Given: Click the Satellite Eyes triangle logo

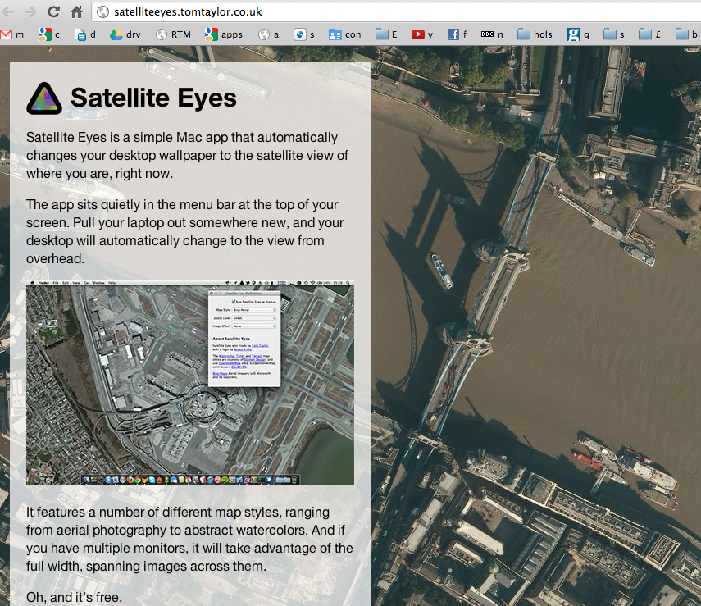Looking at the screenshot, I should 43,98.
